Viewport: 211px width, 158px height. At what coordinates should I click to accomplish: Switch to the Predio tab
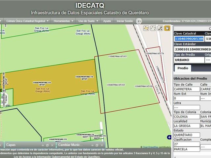[183, 68]
